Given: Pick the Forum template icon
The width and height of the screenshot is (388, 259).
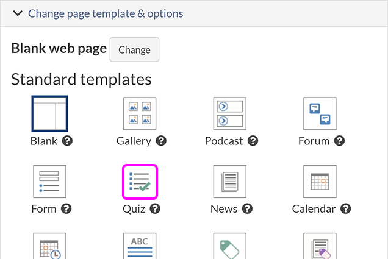Looking at the screenshot, I should coord(320,114).
